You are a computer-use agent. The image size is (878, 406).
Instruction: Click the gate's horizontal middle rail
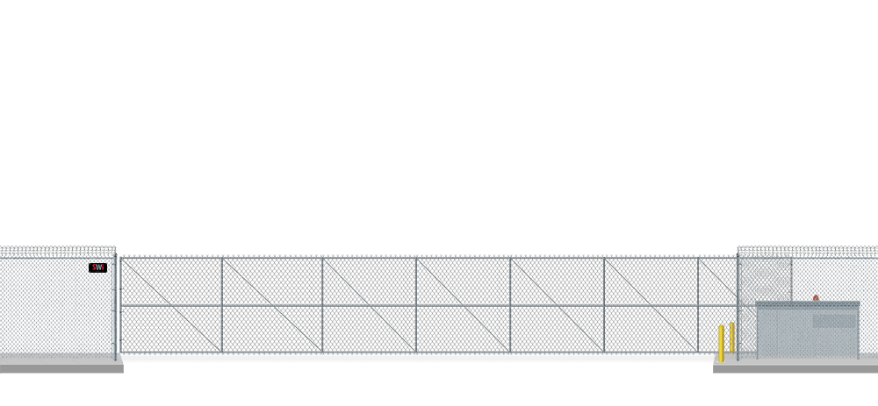point(369,304)
